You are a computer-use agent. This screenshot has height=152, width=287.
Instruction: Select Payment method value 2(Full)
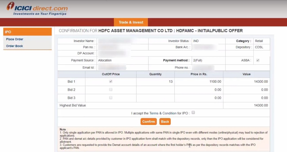pyautogui.click(x=198, y=60)
